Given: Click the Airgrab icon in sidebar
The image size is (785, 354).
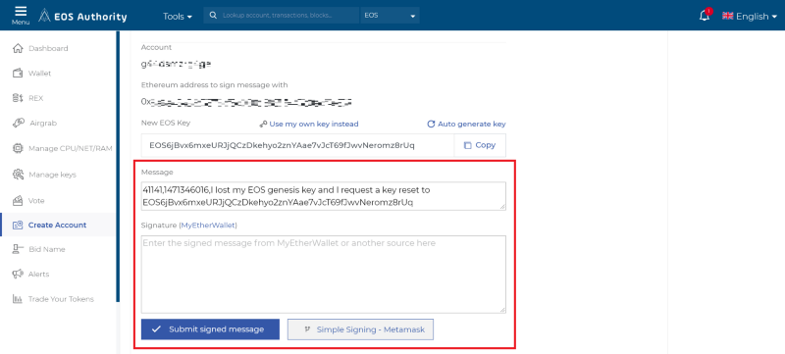Looking at the screenshot, I should click(x=18, y=123).
